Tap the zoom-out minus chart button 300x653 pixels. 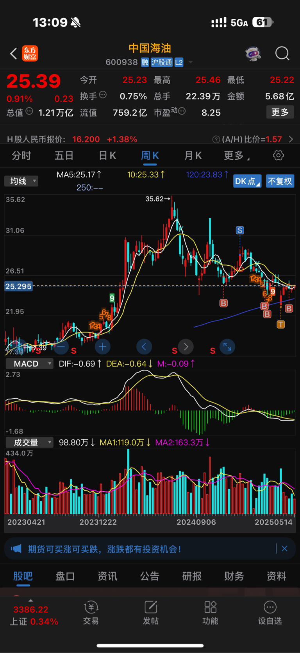point(61,347)
